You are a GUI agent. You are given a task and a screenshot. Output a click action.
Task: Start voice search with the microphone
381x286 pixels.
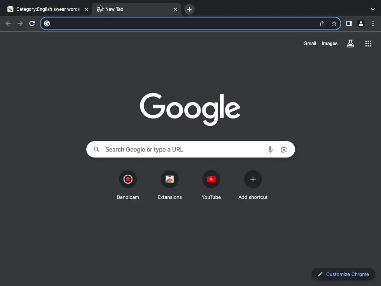tap(270, 149)
